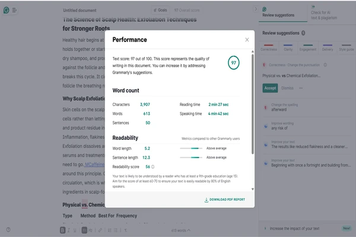The width and height of the screenshot is (356, 237).
Task: Open 'Beginning with once a fortnight' suggestion
Action: pyautogui.click(x=307, y=163)
